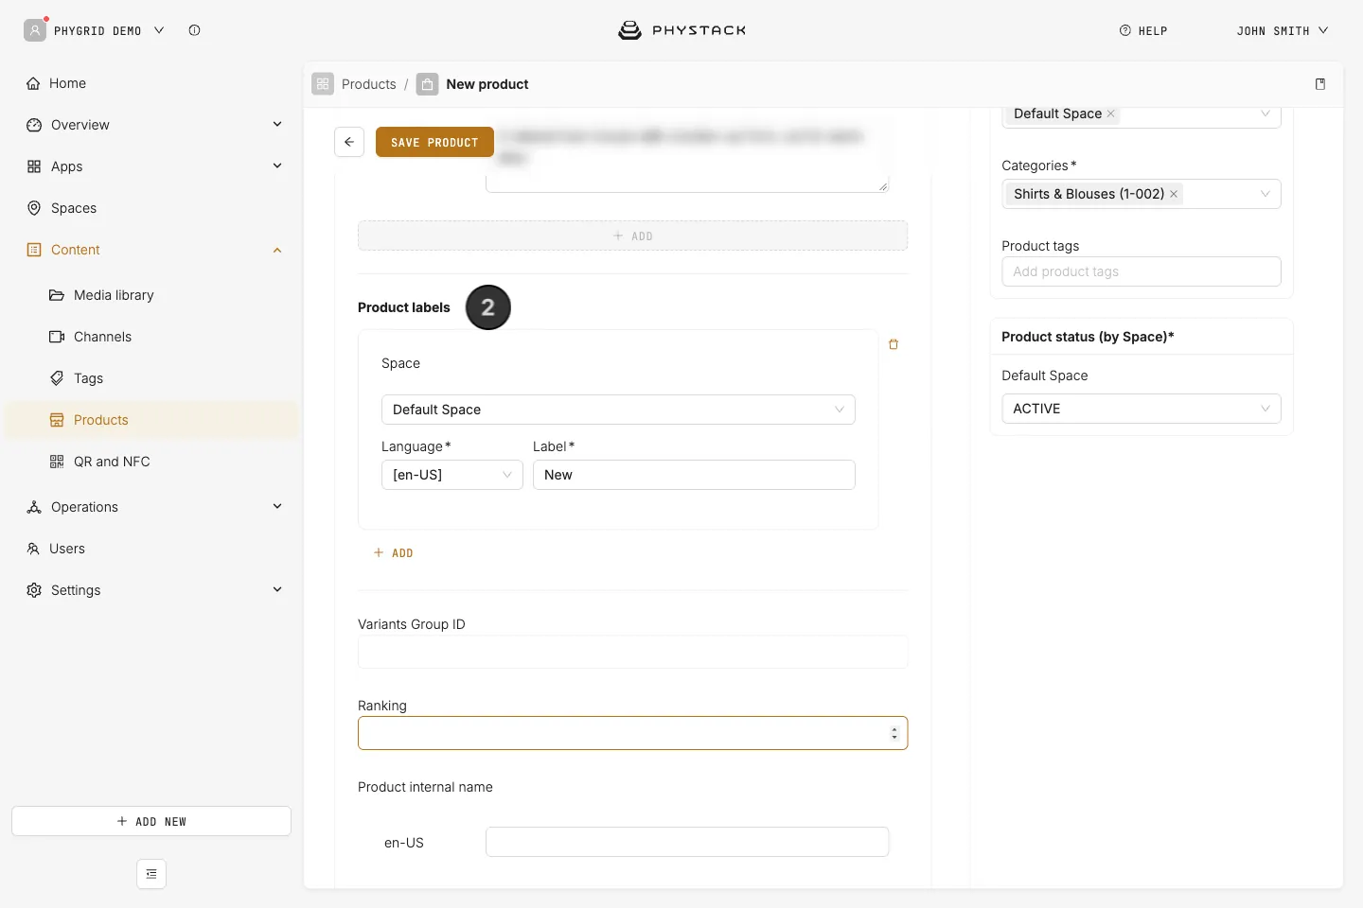Open Help
This screenshot has width=1363, height=908.
pos(1143,30)
